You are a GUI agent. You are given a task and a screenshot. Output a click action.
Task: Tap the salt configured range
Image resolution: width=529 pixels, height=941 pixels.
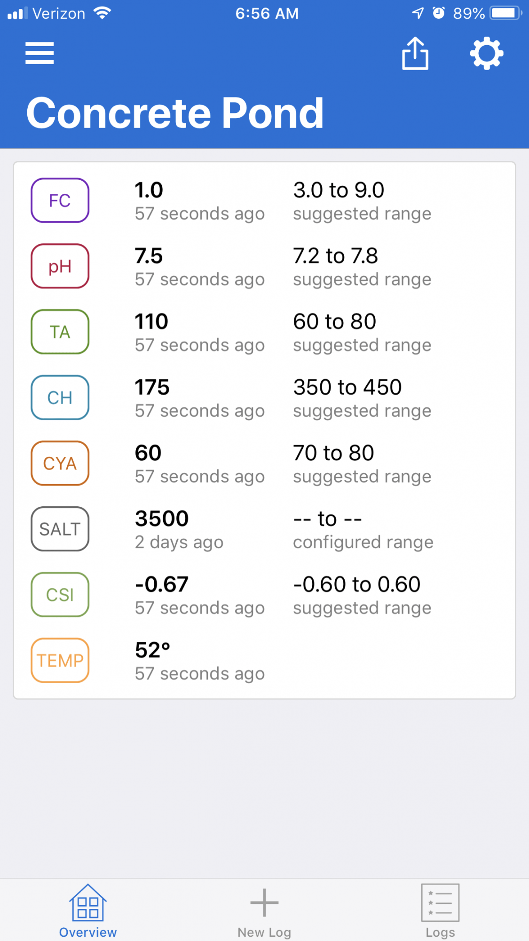click(x=363, y=530)
